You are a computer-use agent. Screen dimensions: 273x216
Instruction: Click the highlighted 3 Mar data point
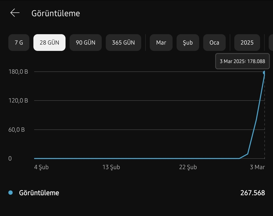[x=264, y=73]
